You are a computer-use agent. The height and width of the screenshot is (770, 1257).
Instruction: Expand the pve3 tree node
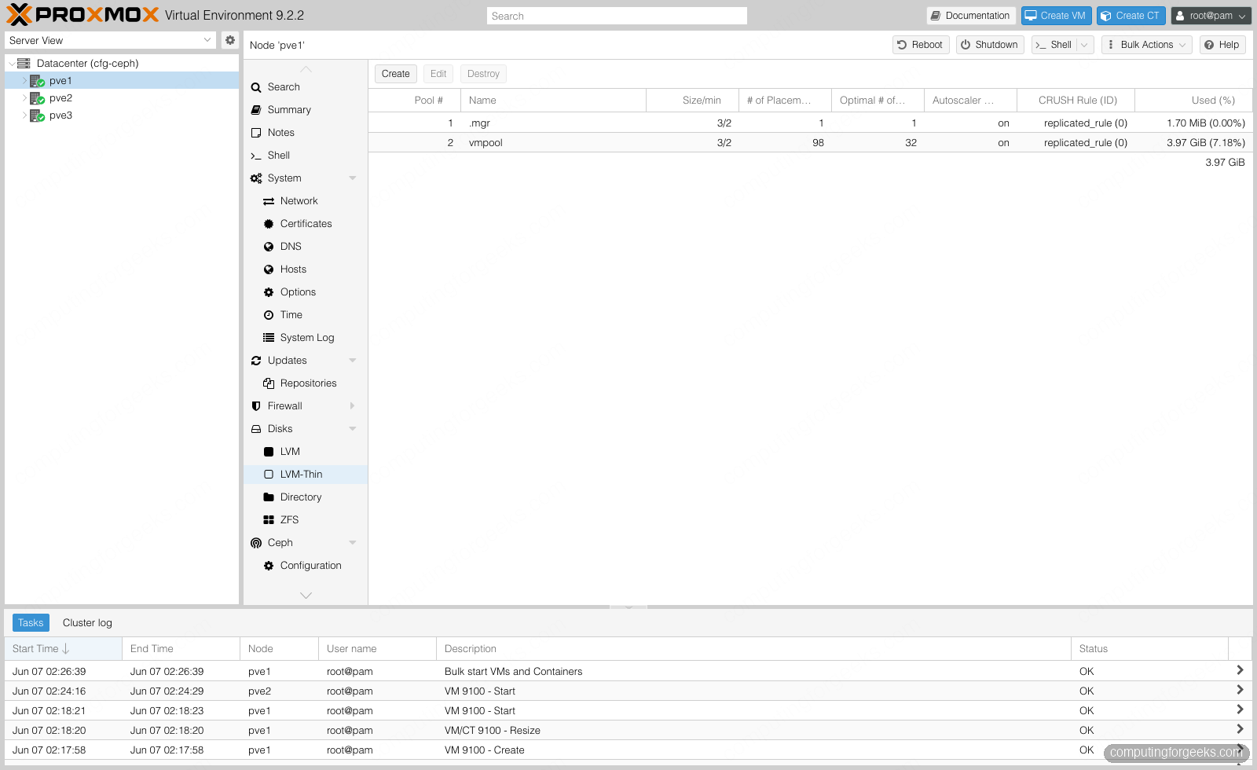click(24, 115)
